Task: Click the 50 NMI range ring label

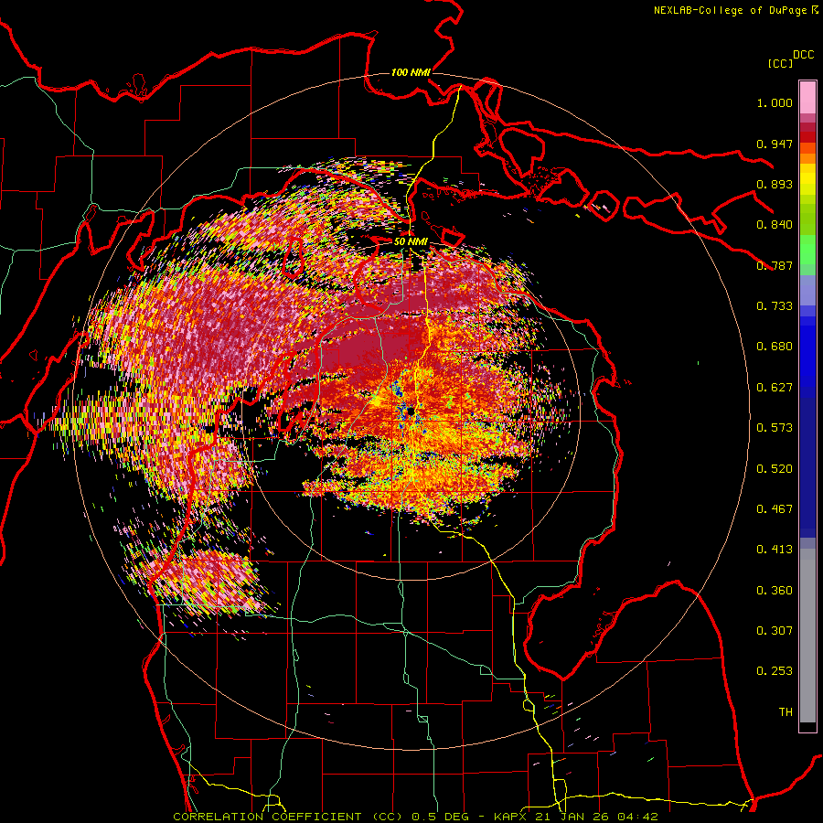Action: click(411, 241)
